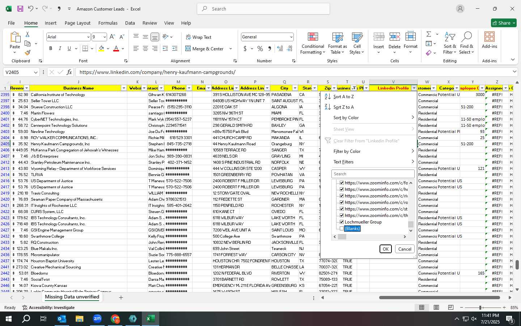Open Format as Table gallery
The width and height of the screenshot is (521, 326).
point(337,43)
